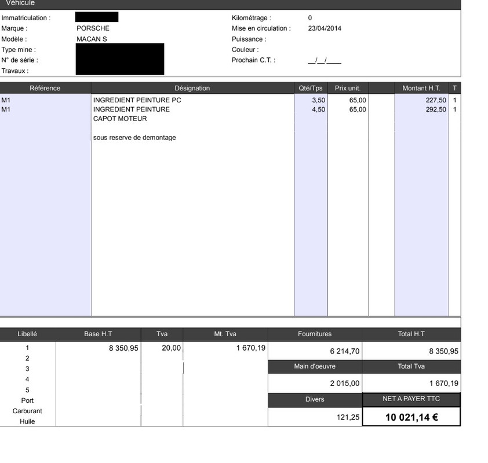Select INGREDIENT PEINTURE PC row designation
The height and width of the screenshot is (463, 488).
[x=137, y=100]
